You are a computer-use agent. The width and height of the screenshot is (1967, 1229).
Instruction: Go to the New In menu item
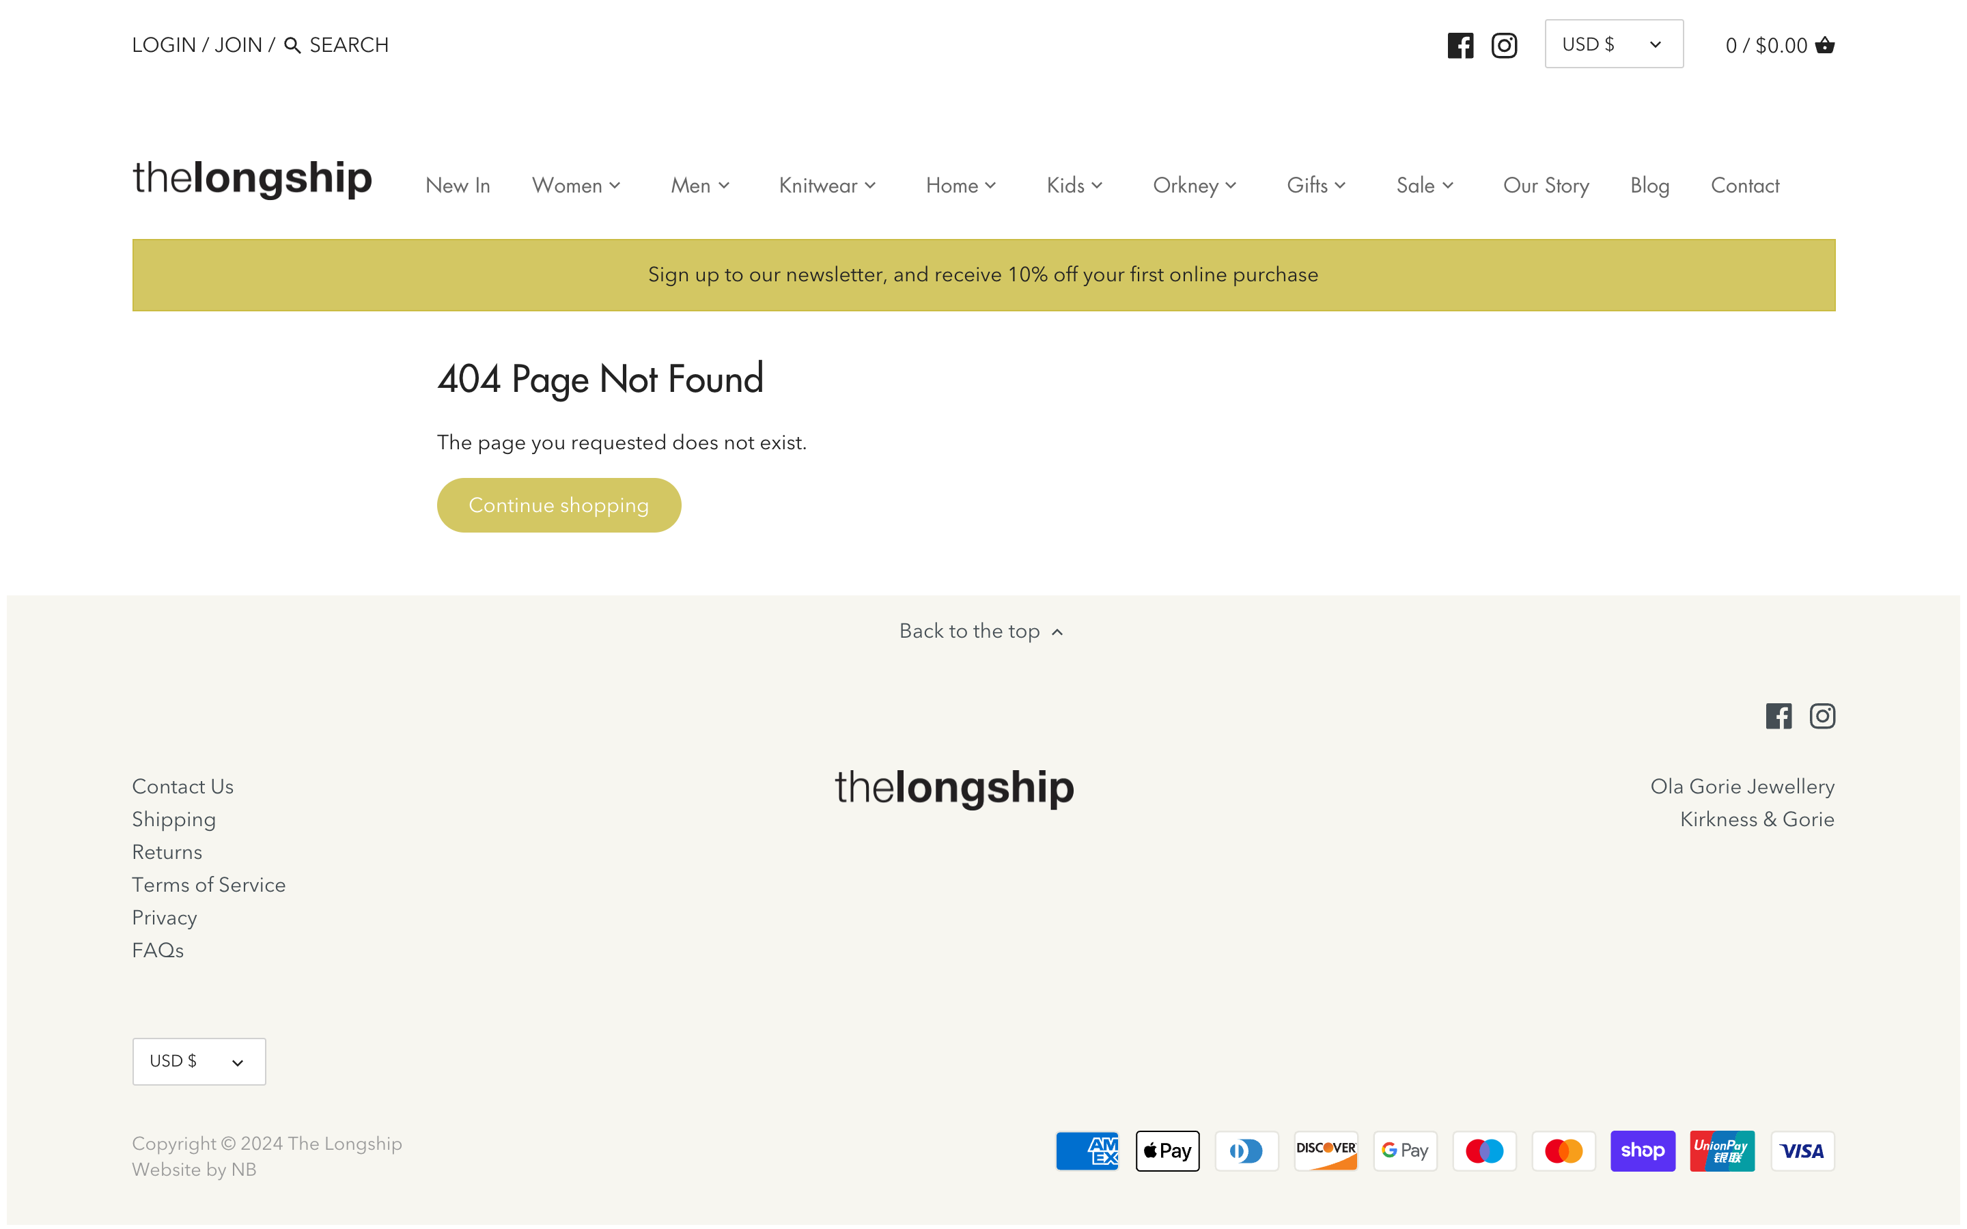click(458, 185)
